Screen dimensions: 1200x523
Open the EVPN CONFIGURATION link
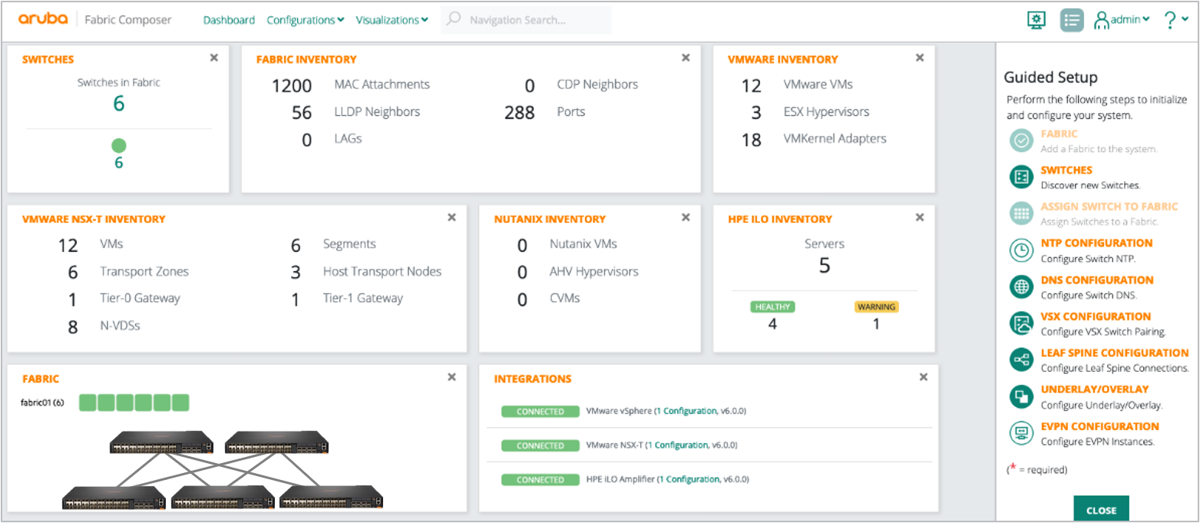pyautogui.click(x=1100, y=425)
